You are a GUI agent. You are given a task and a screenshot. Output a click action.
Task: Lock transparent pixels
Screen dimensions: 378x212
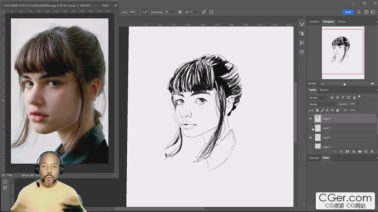tap(317, 110)
